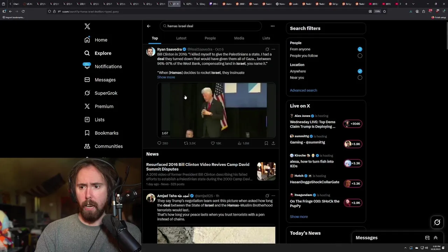Image resolution: width=448 pixels, height=252 pixels.
Task: Switch to the Media tab
Action: point(239,38)
